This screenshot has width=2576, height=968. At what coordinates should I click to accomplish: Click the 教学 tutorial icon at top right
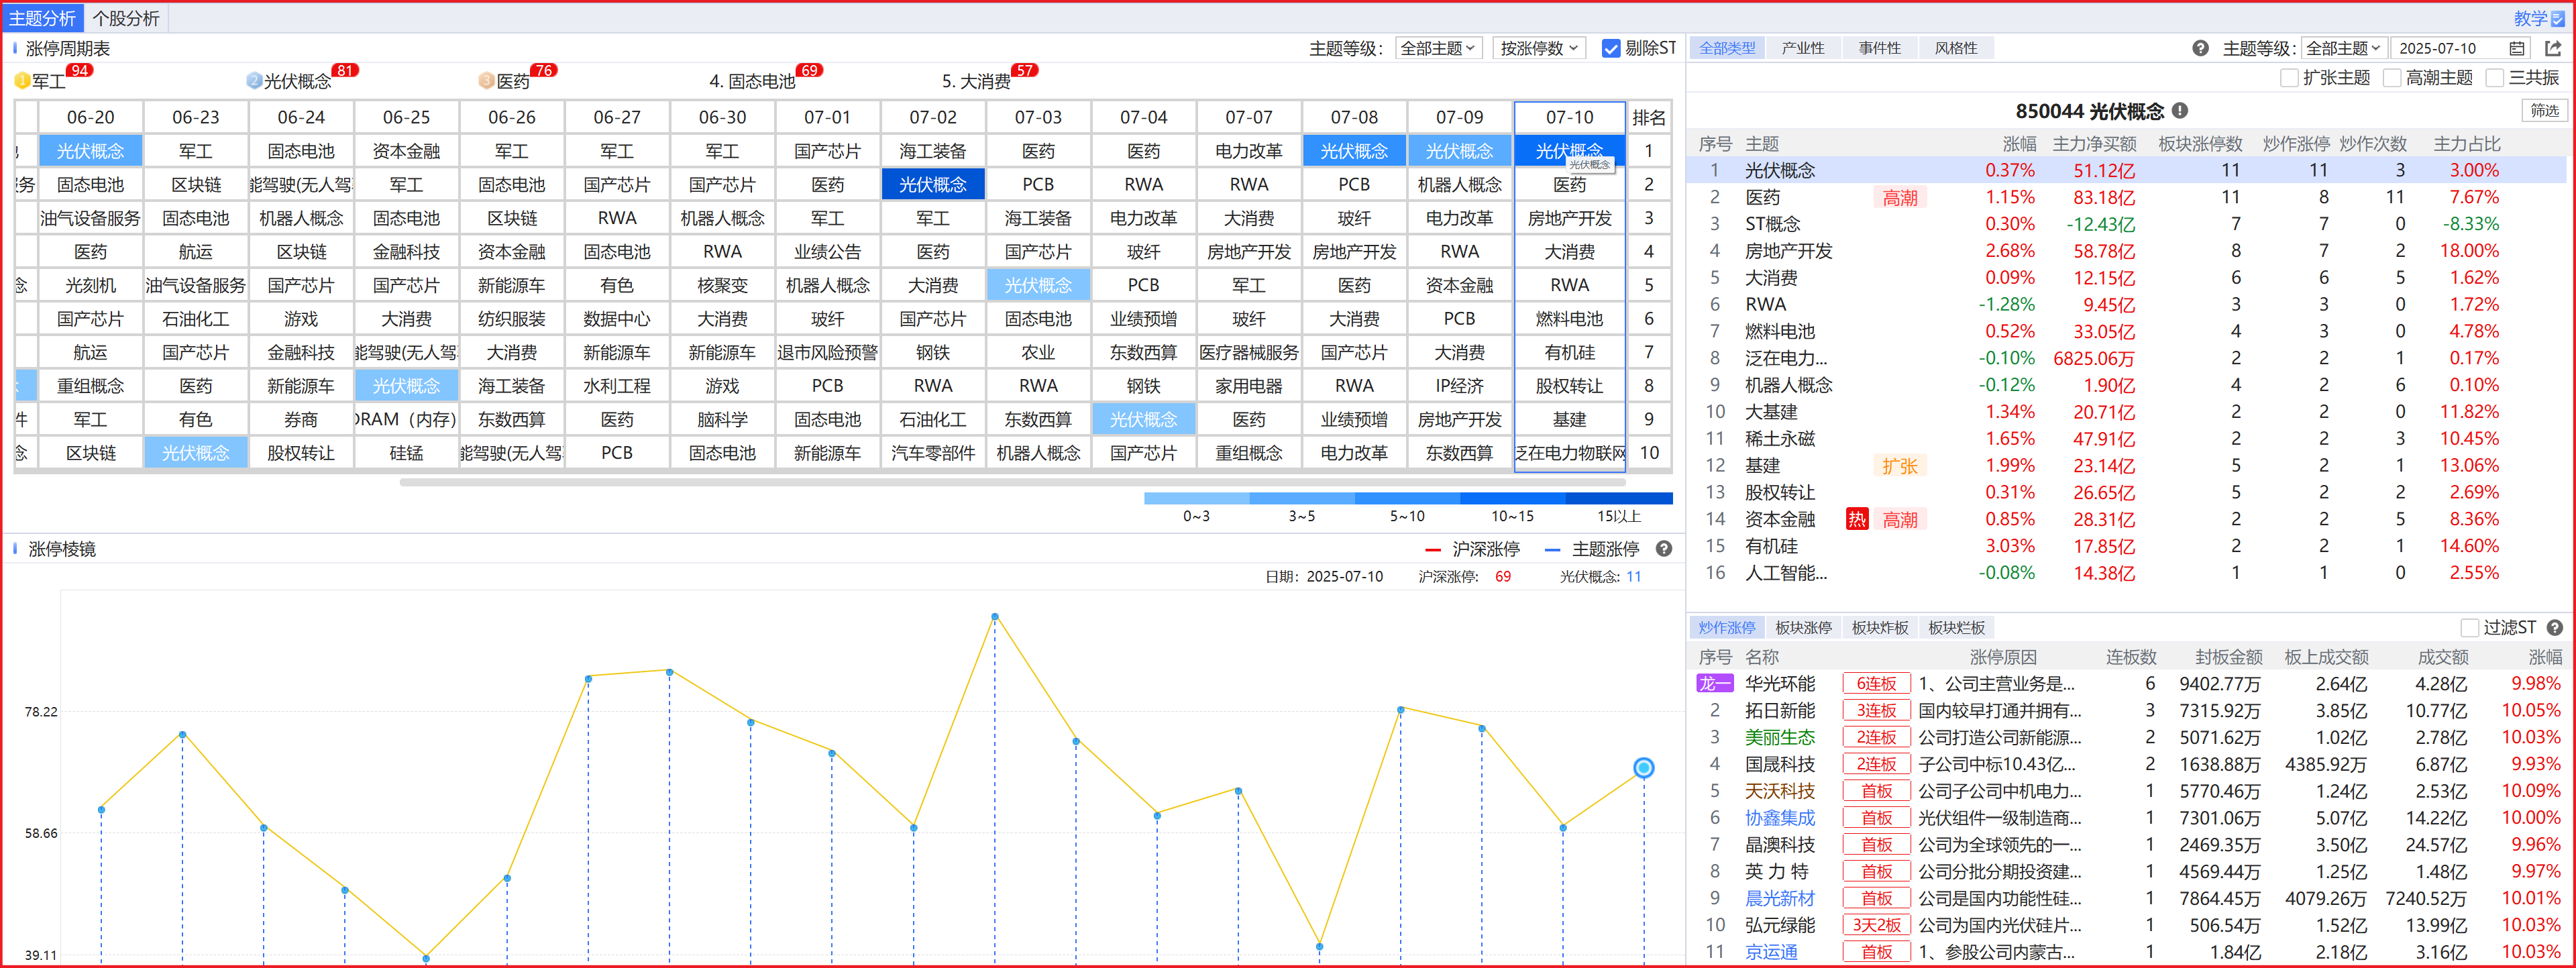pyautogui.click(x=2558, y=18)
